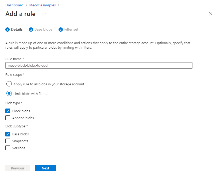The height and width of the screenshot is (179, 220).
Task: Enable the Append blobs checkbox
Action: [x=8, y=118]
